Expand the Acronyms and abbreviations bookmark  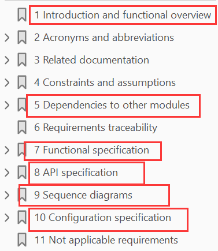click(x=7, y=38)
